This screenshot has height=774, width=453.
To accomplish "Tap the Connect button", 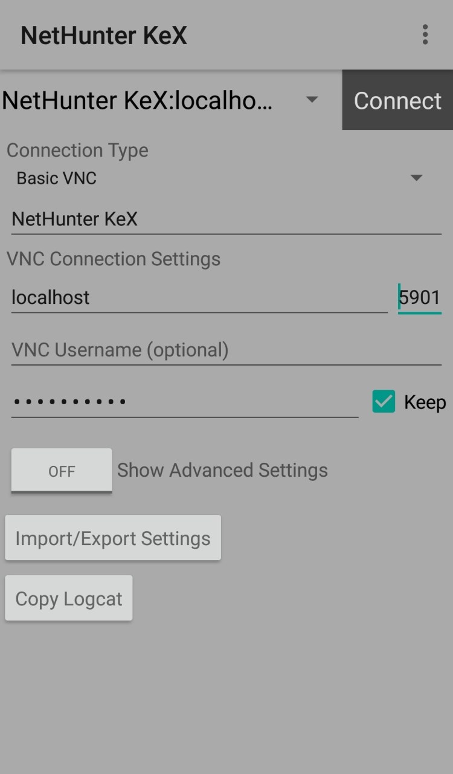I will coord(397,100).
